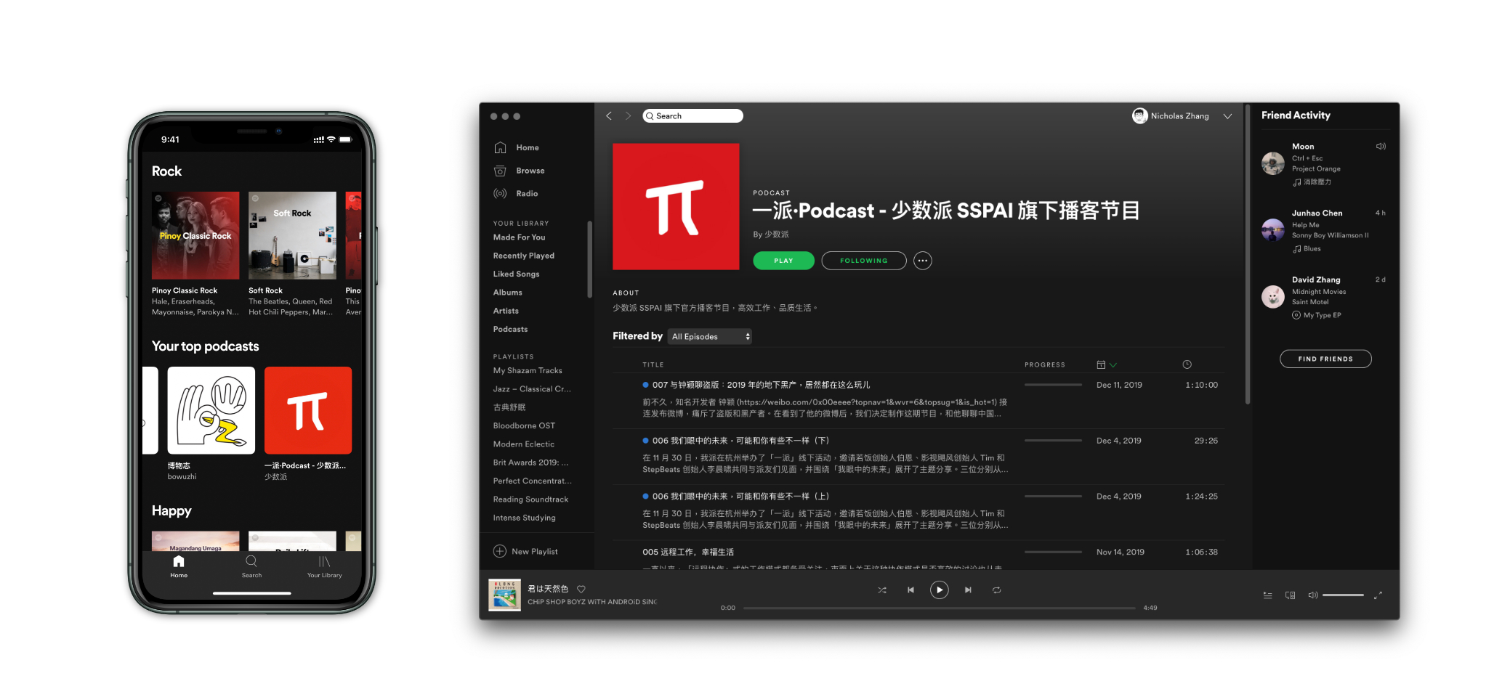Go back with the left arrow
Screen dimensions: 1494x697
pos(609,115)
